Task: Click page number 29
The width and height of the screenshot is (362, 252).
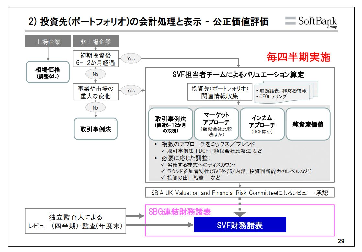Action: click(x=341, y=241)
